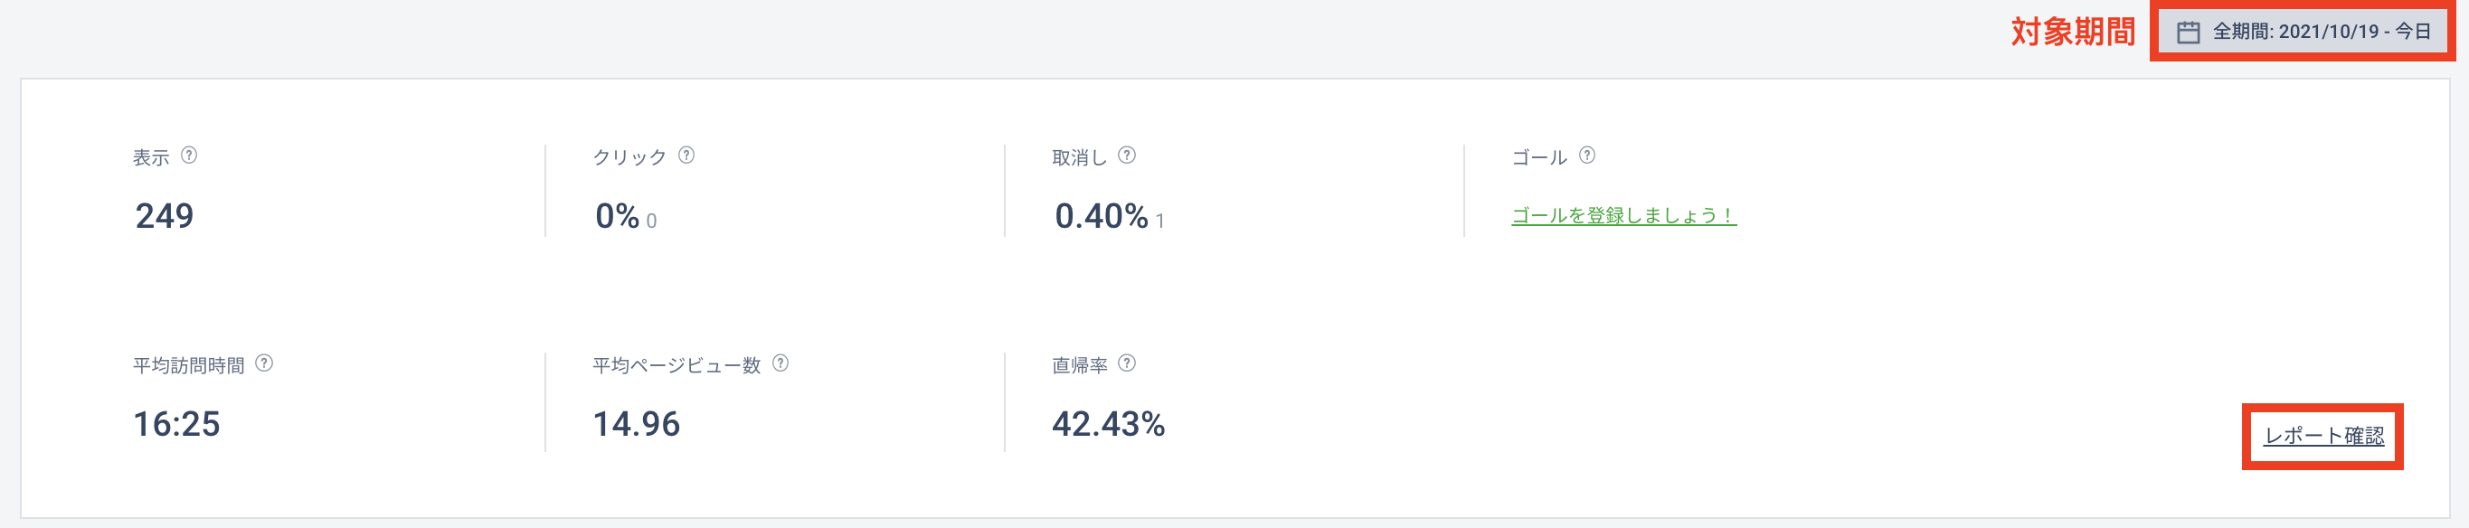
Task: Open the レポート確認 link
Action: (x=2323, y=436)
